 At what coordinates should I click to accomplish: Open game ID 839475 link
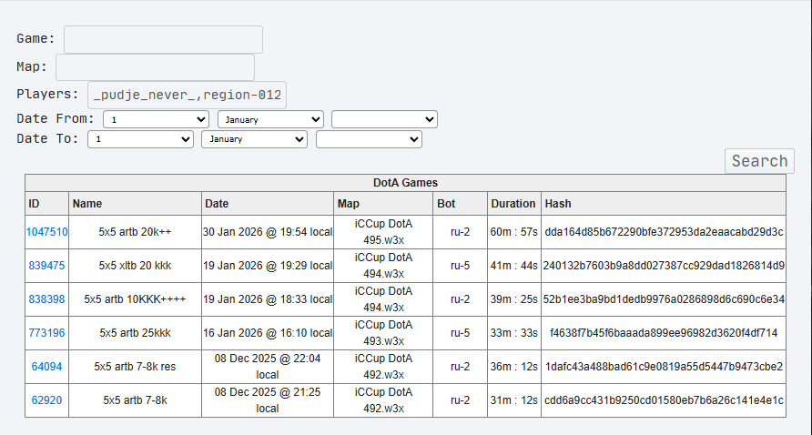pyautogui.click(x=46, y=266)
